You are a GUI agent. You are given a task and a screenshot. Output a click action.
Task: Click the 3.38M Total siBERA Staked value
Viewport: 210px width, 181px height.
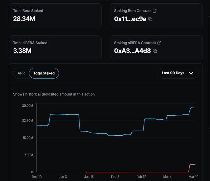coord(22,51)
